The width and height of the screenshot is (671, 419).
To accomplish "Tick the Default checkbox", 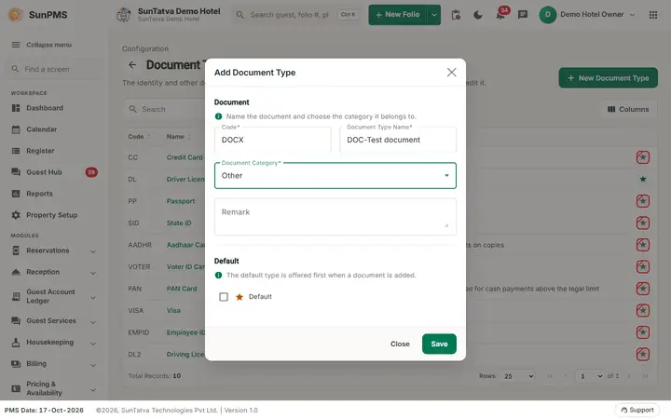I will coord(224,297).
